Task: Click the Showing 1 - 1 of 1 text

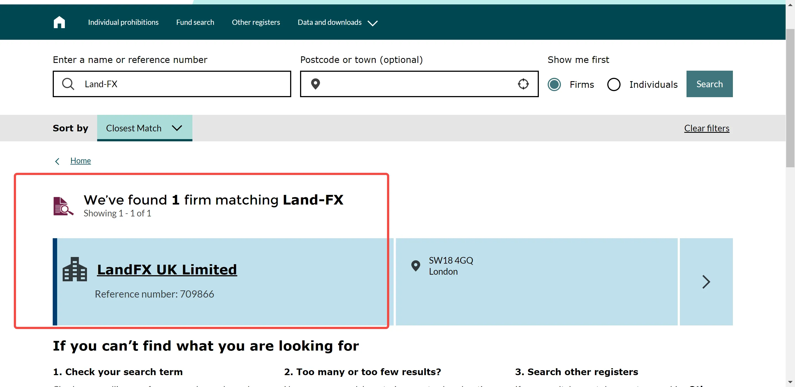Action: tap(117, 213)
